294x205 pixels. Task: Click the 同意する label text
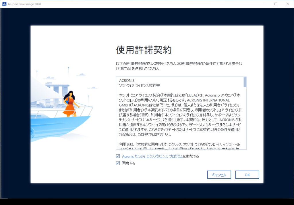click(x=128, y=163)
